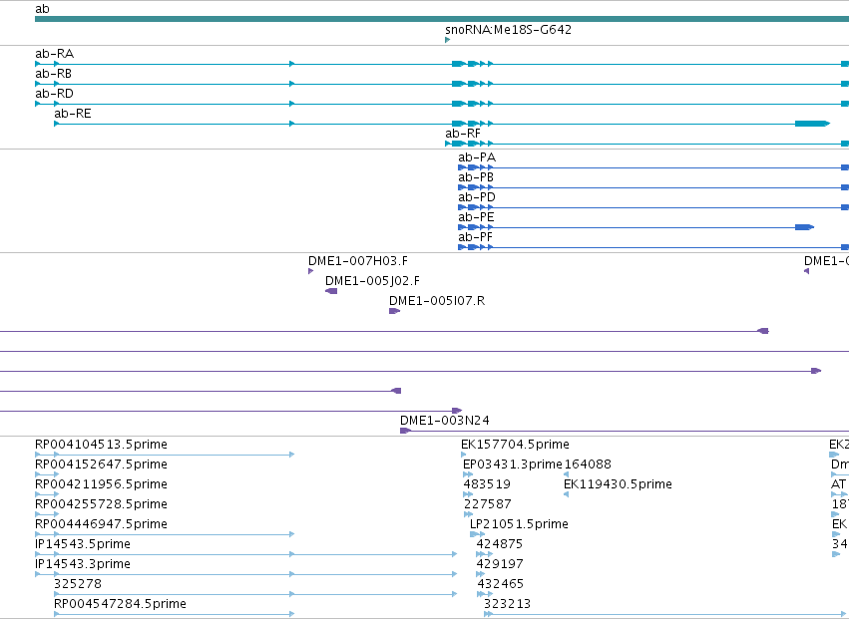Click the ab-PF protein label
The width and height of the screenshot is (849, 619).
(x=475, y=237)
